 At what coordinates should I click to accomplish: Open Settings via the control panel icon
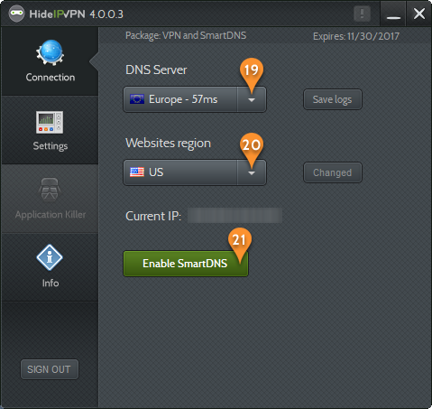[50, 122]
